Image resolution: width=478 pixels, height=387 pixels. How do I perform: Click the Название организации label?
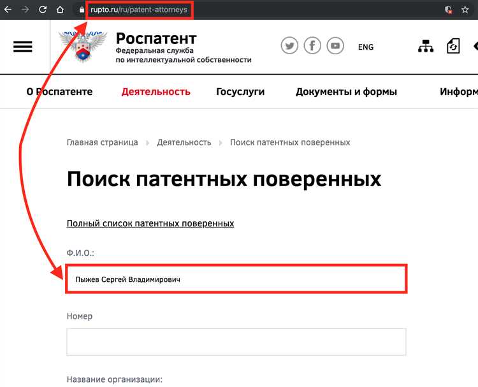[115, 380]
